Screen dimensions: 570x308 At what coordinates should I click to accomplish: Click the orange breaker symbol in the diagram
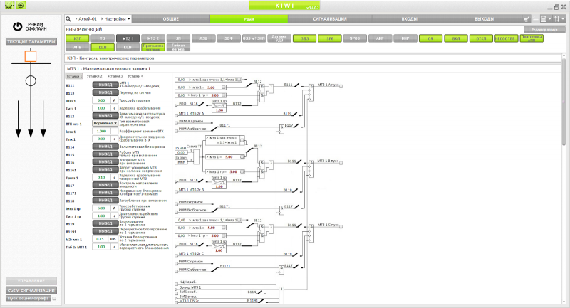(31, 56)
